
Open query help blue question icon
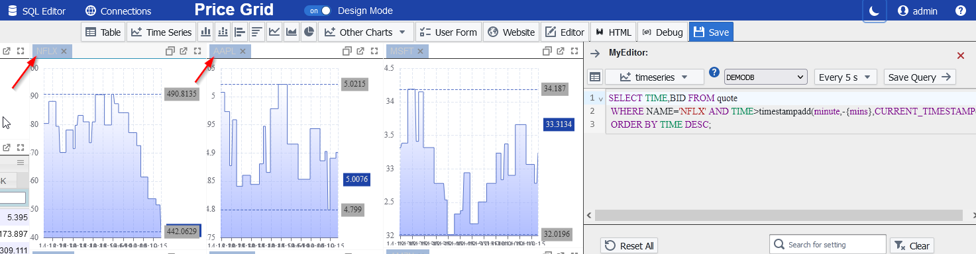714,73
